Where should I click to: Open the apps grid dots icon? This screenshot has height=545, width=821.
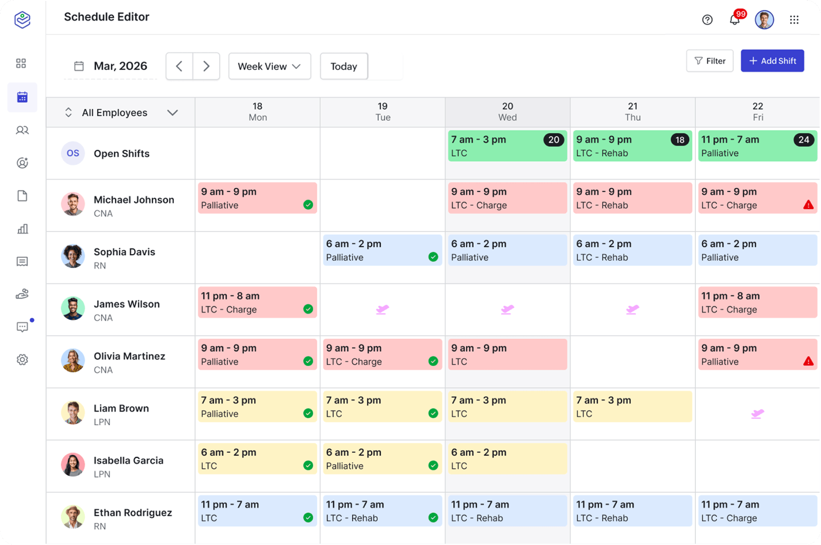794,20
